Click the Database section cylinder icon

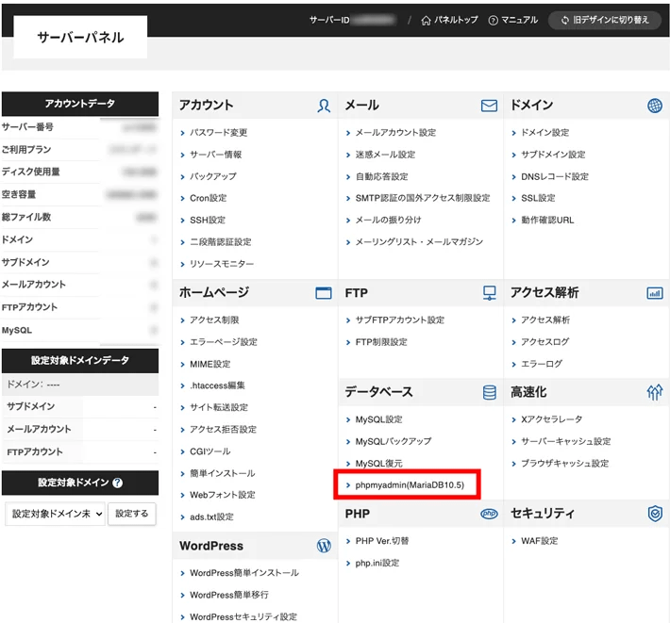[489, 392]
